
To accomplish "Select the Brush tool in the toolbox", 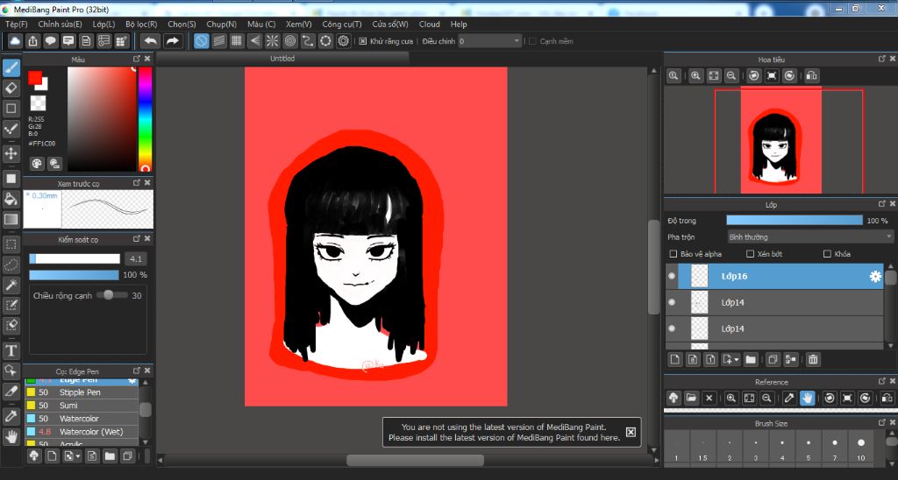I will click(11, 67).
